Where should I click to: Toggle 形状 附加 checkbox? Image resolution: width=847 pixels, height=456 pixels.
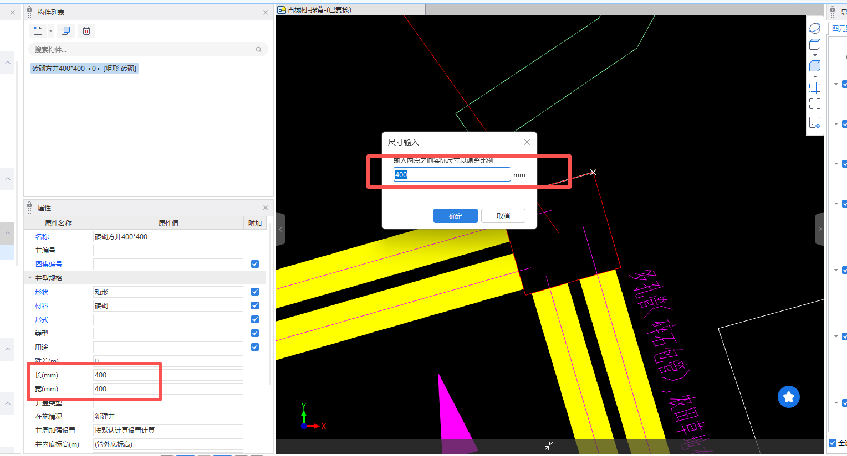[x=255, y=292]
